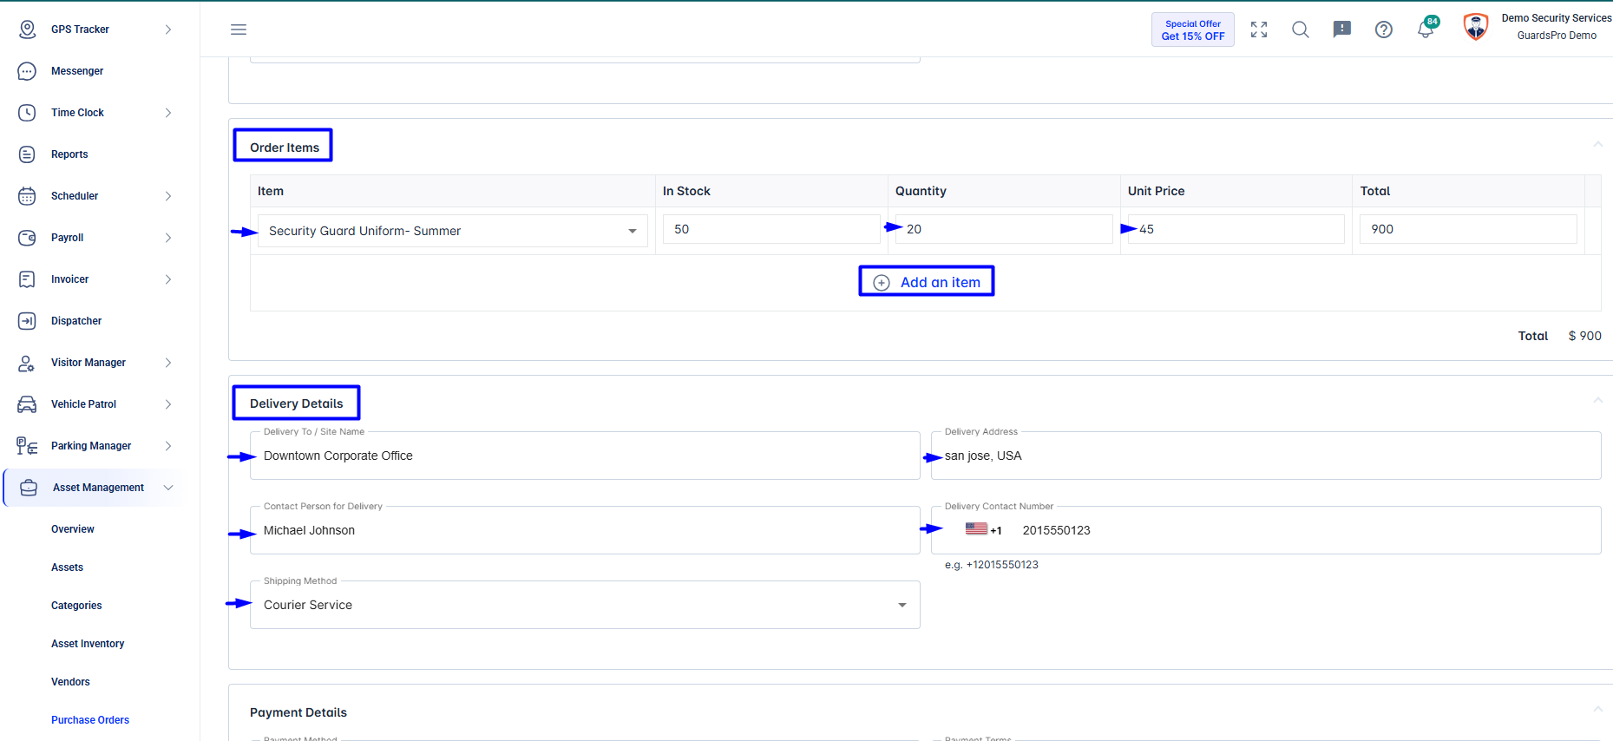Go to Purchase Orders in the sidebar
The width and height of the screenshot is (1613, 741).
(x=90, y=720)
